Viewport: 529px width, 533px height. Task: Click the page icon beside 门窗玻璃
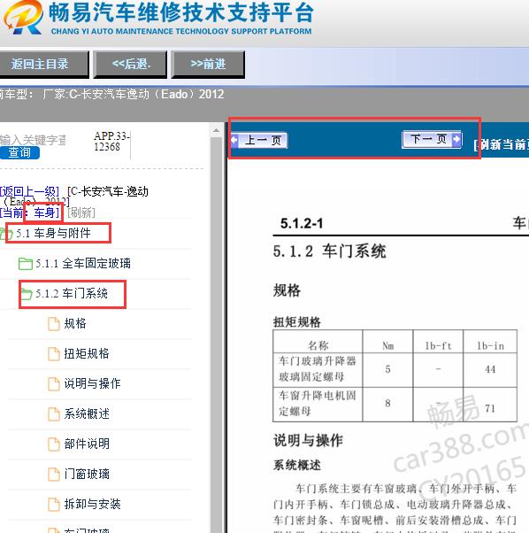click(x=54, y=475)
